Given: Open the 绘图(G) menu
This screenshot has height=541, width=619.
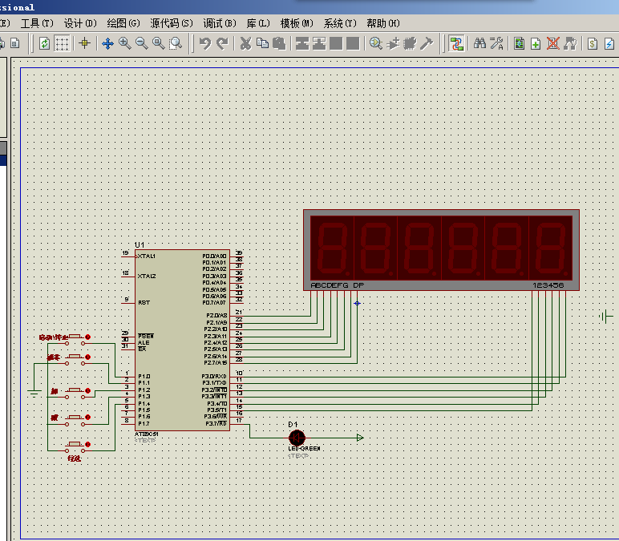Looking at the screenshot, I should tap(123, 24).
